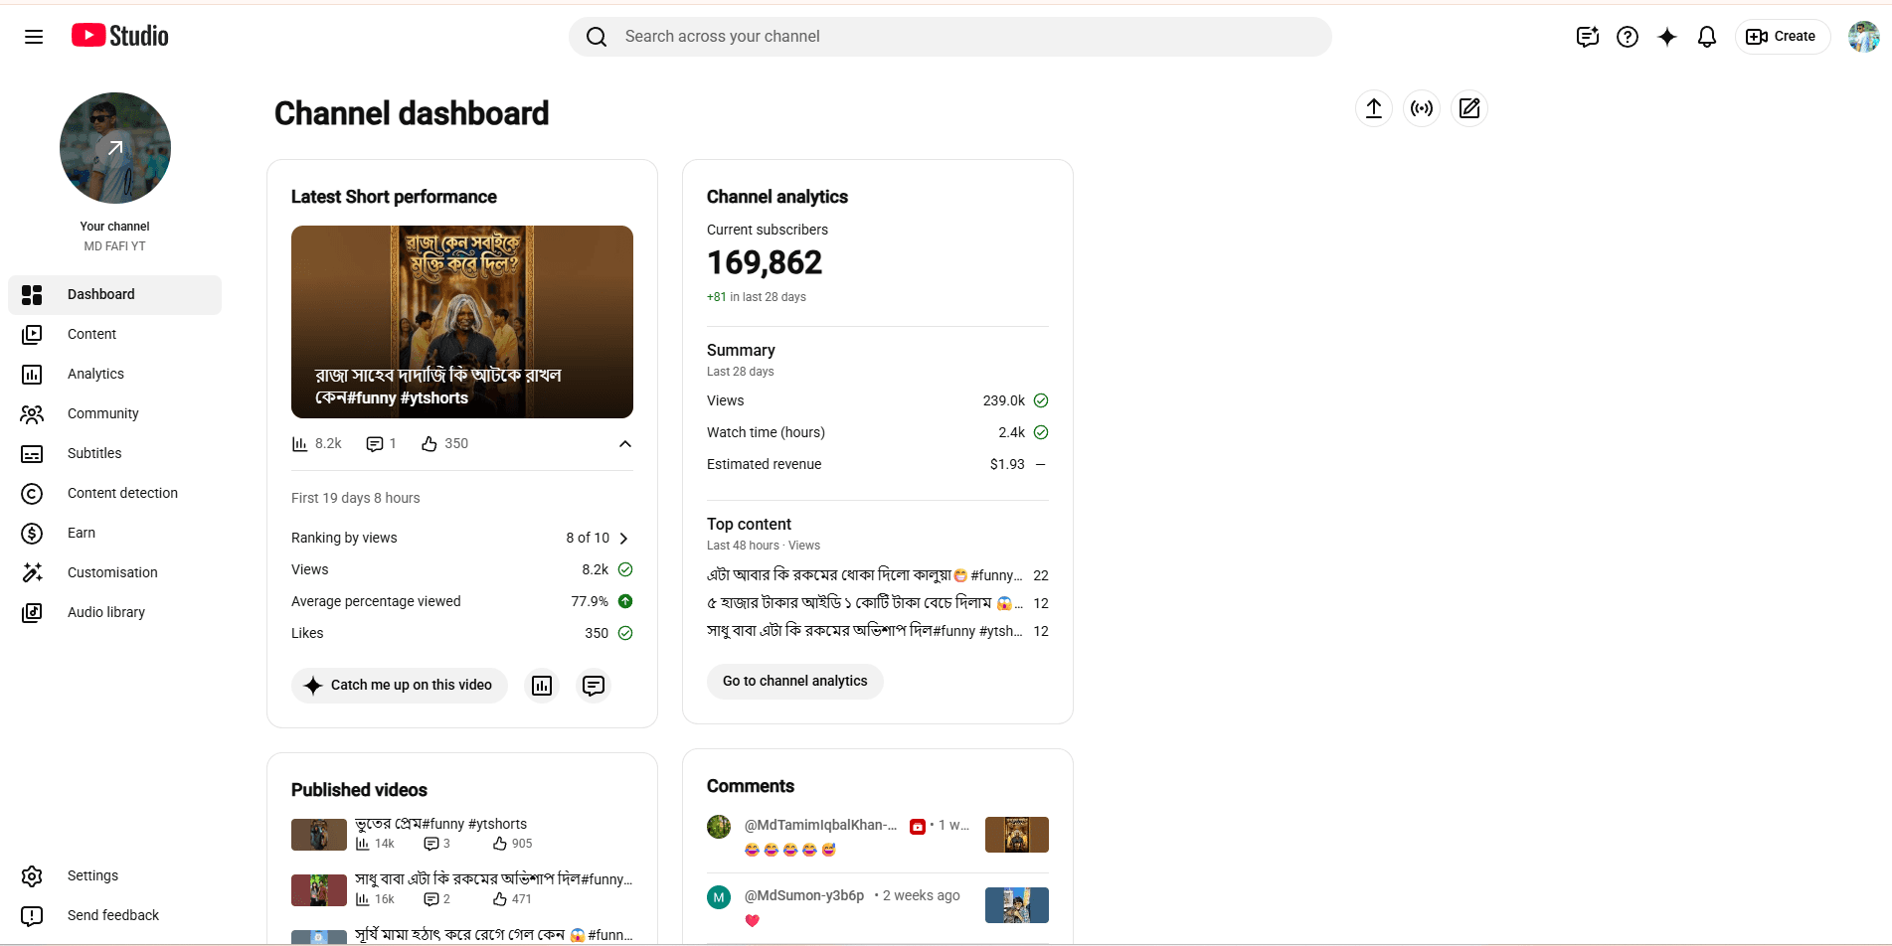This screenshot has width=1892, height=946.
Task: Open top content '৫ হাজার টাকার আইডি' video
Action: (x=878, y=603)
